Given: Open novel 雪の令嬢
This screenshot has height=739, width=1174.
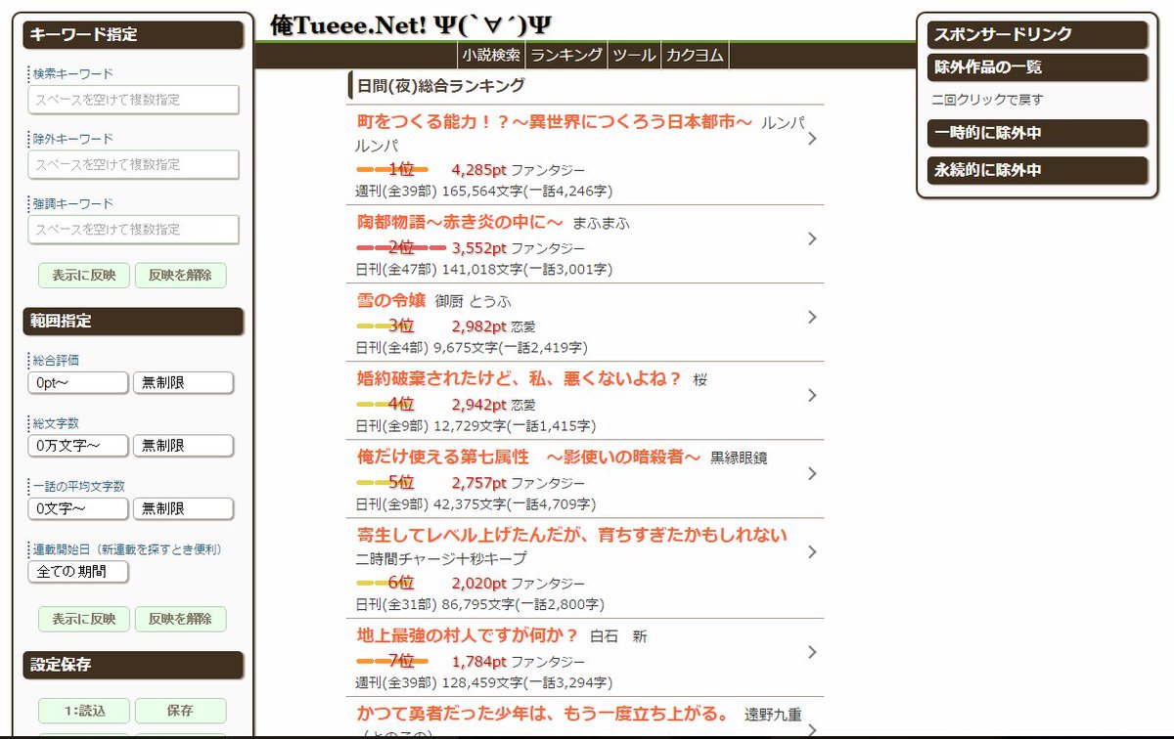Looking at the screenshot, I should point(390,300).
